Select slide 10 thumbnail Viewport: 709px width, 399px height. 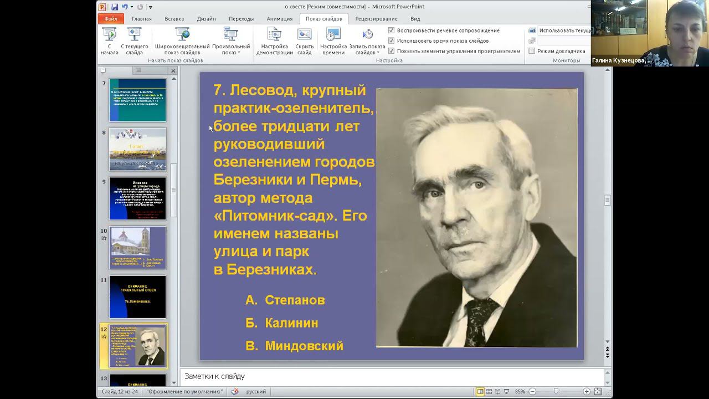click(137, 248)
